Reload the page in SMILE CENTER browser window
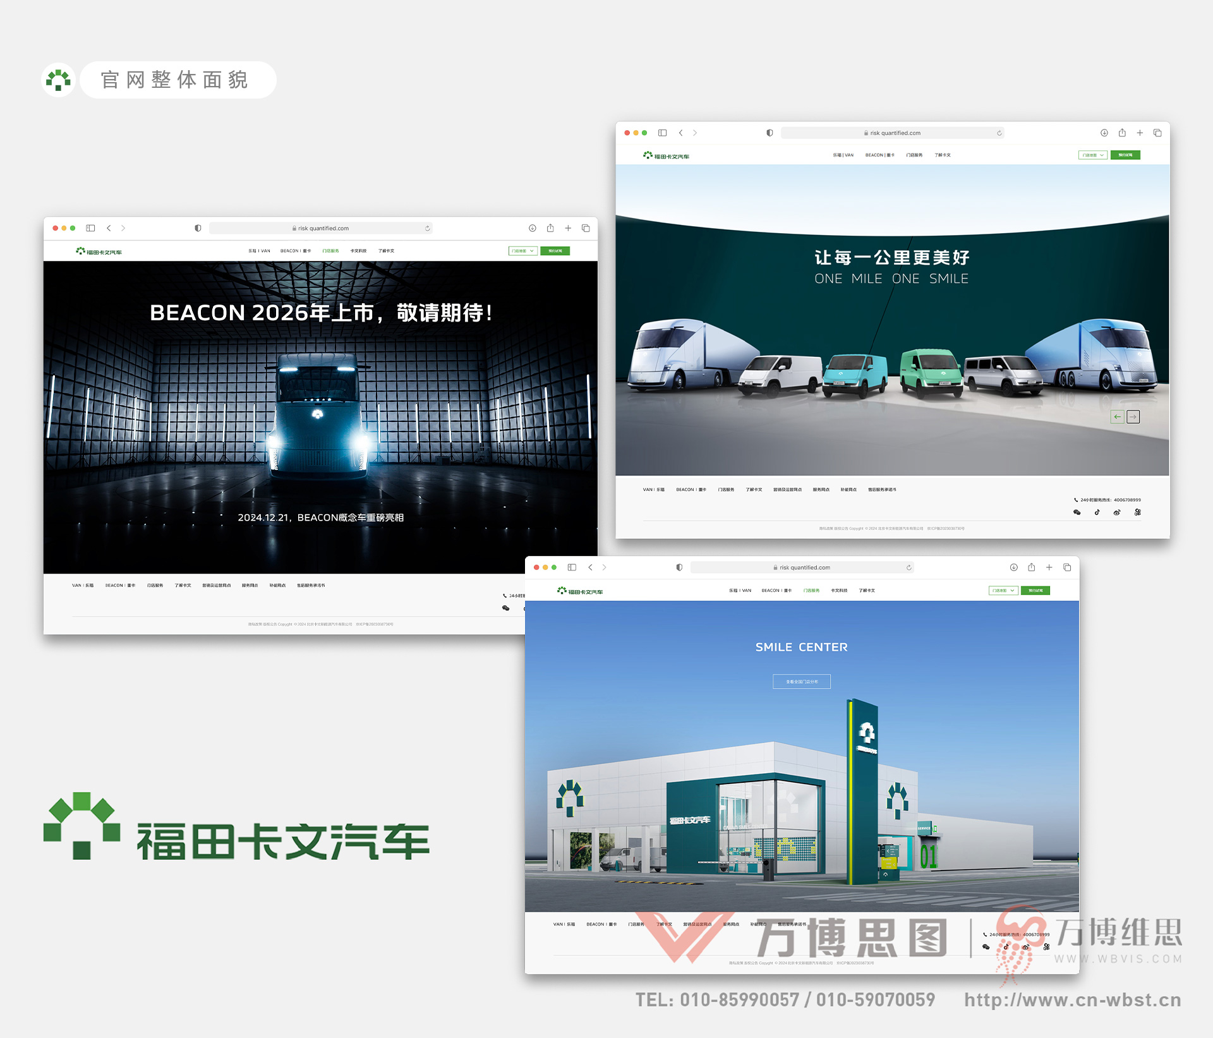This screenshot has width=1213, height=1038. 909,568
